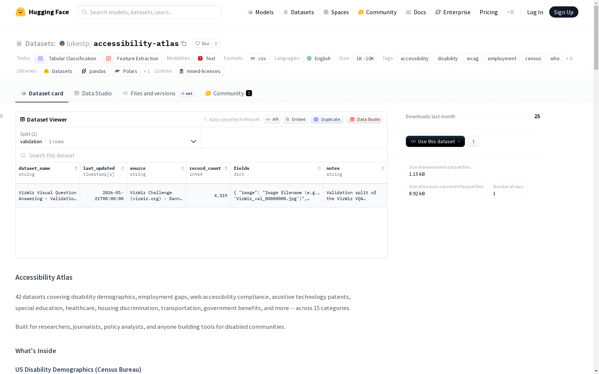Open the Use this dataset dropdown

pos(435,141)
